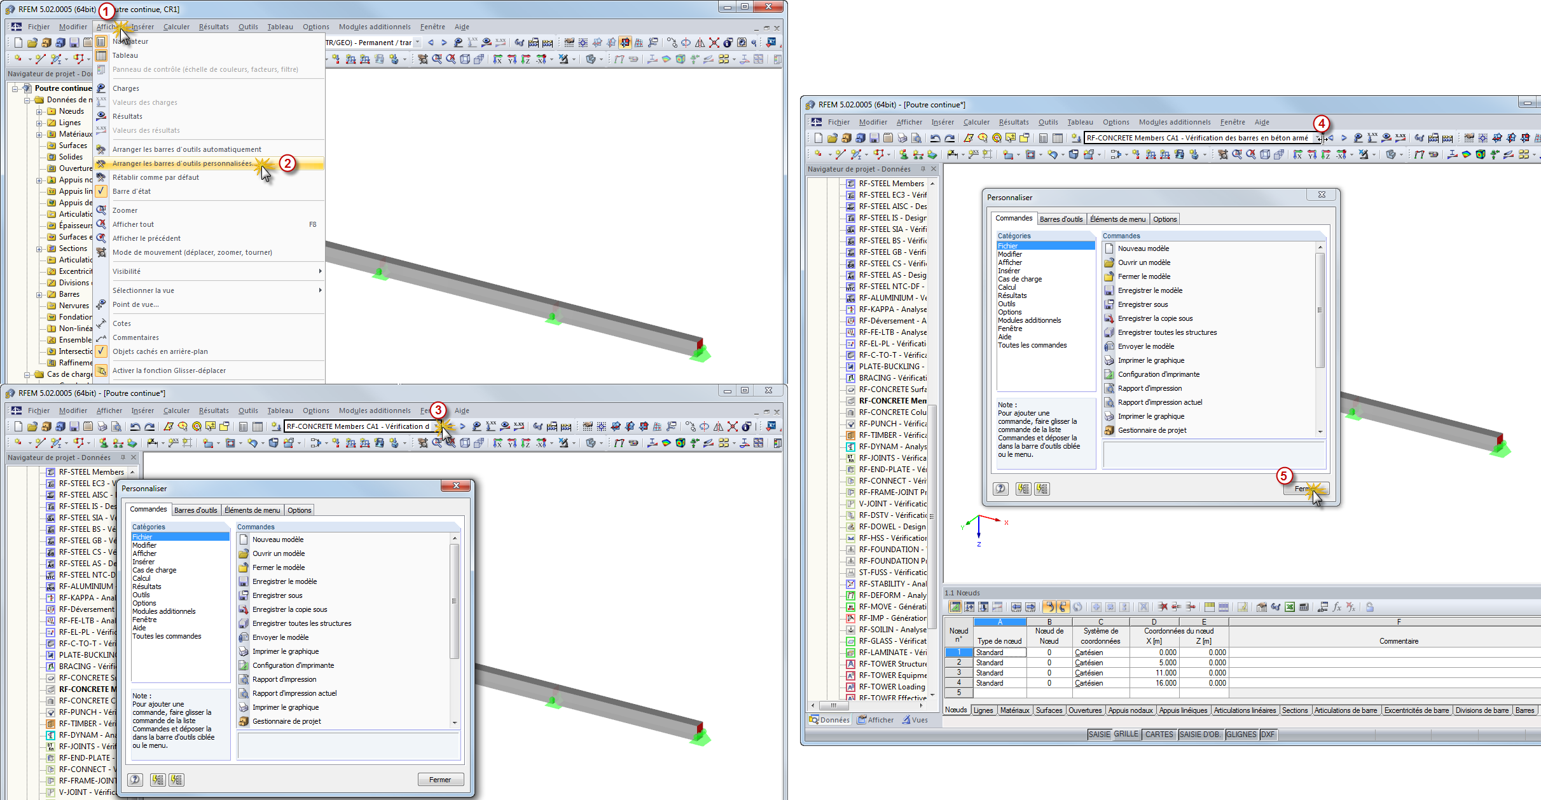Click the calculator icon in Nœuds table toolbar
The image size is (1541, 800).
click(x=1304, y=607)
